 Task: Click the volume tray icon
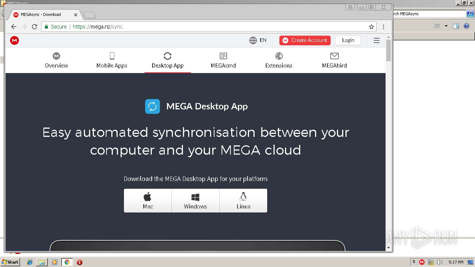(x=440, y=262)
